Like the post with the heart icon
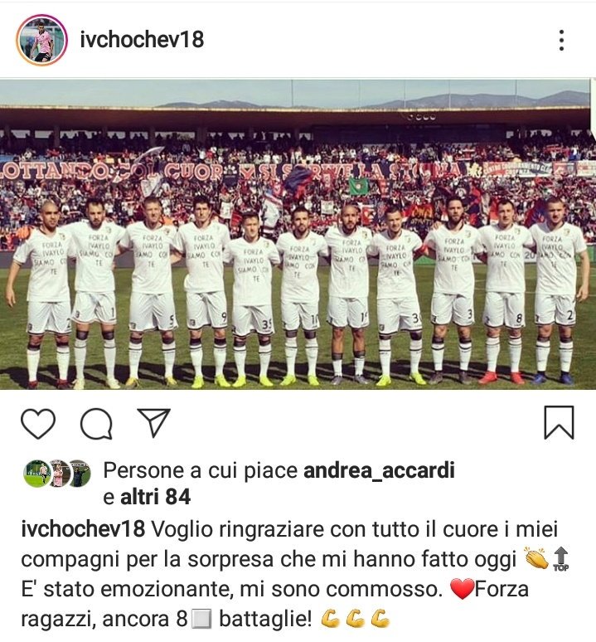Screen dimensions: 596x642 38,423
